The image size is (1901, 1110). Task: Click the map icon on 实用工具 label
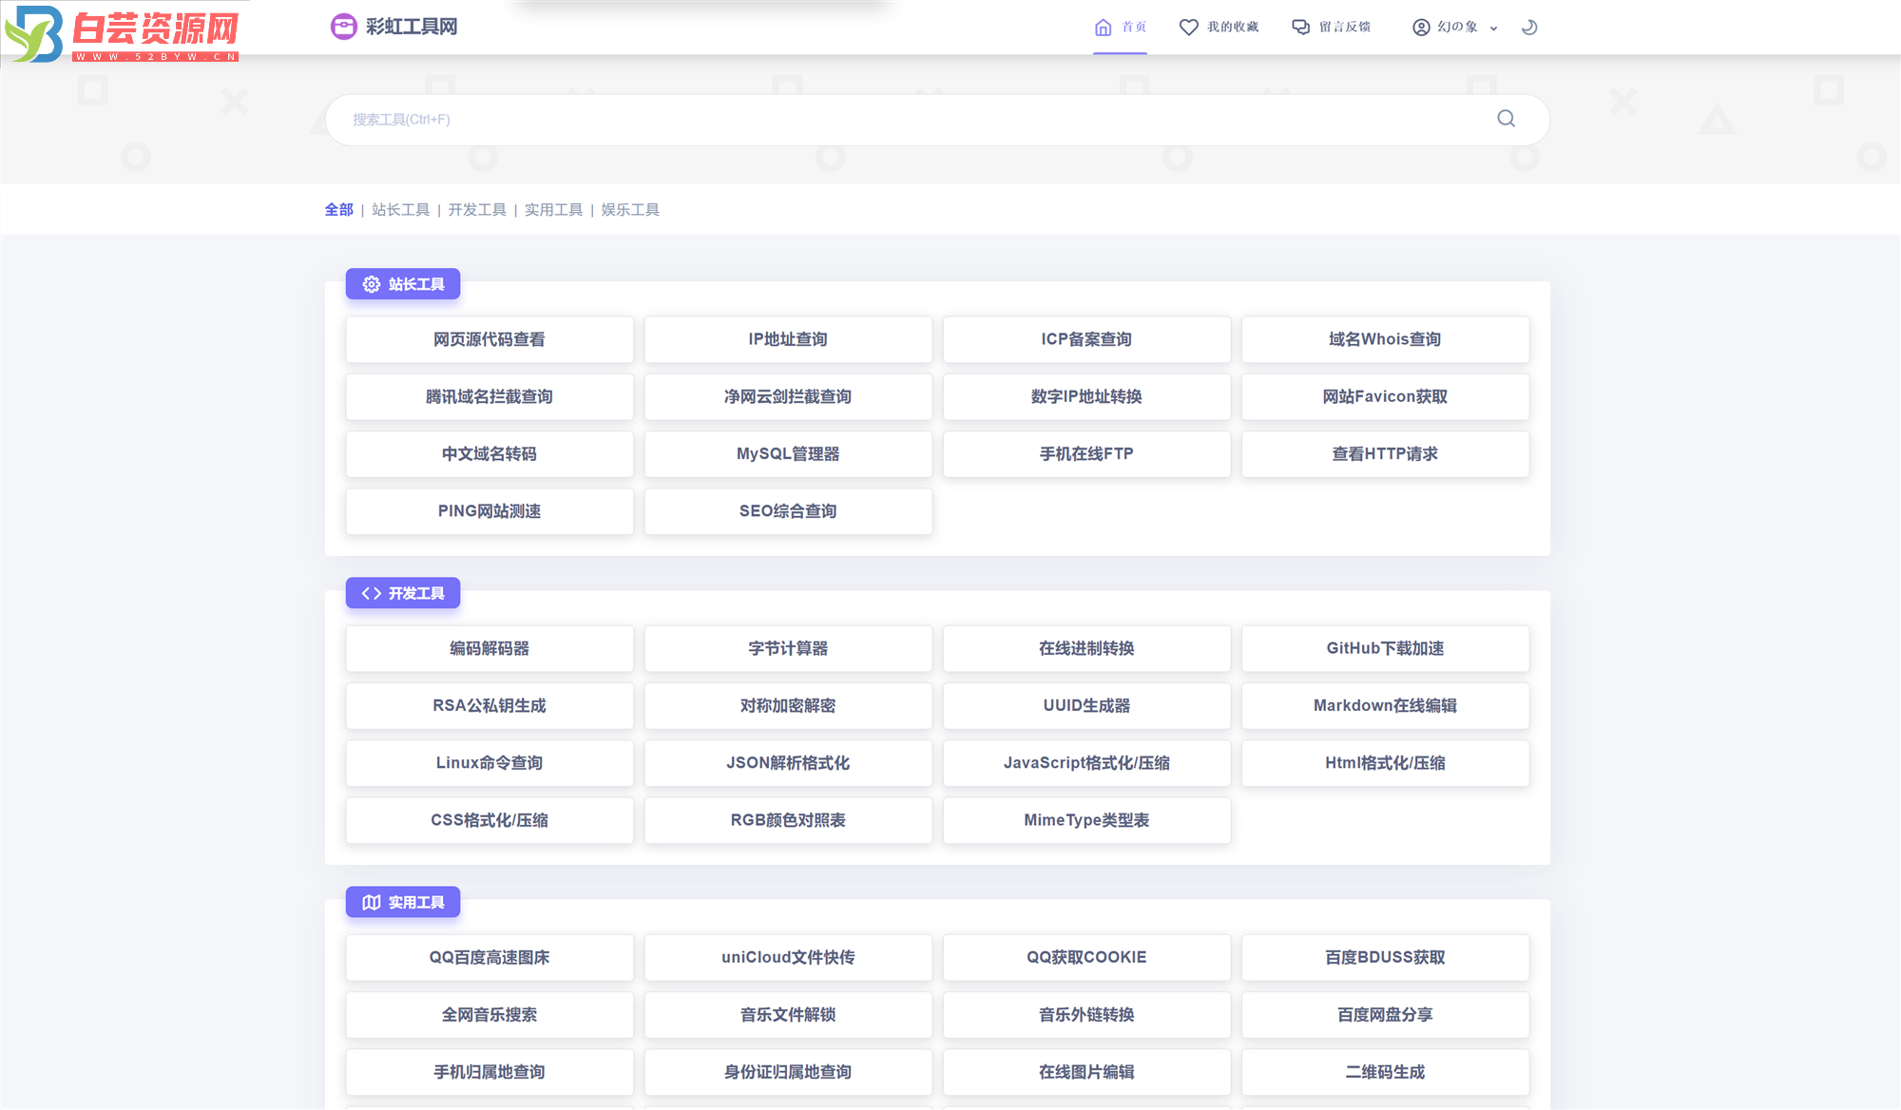(371, 902)
